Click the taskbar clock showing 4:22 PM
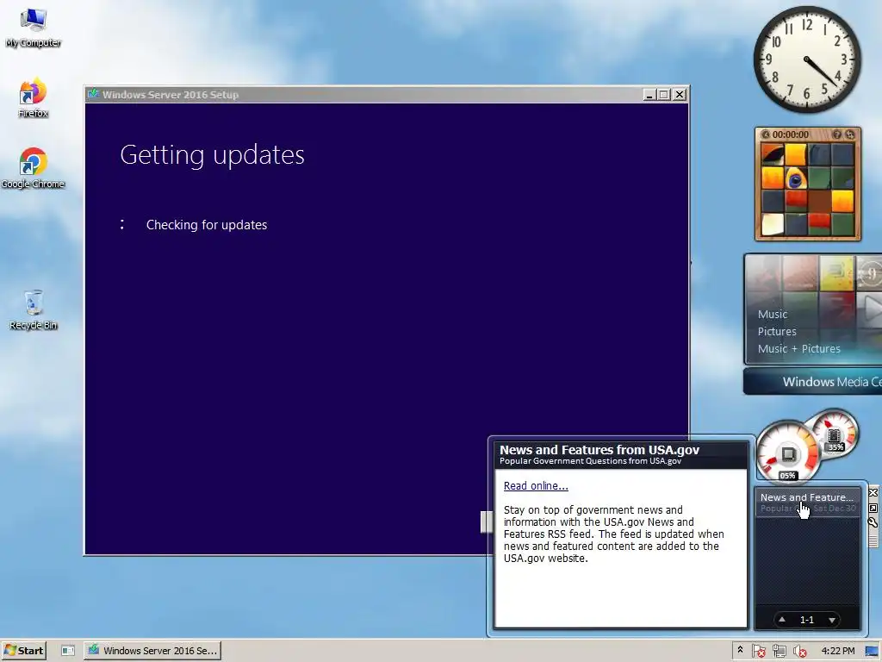The width and height of the screenshot is (882, 662). [x=837, y=651]
